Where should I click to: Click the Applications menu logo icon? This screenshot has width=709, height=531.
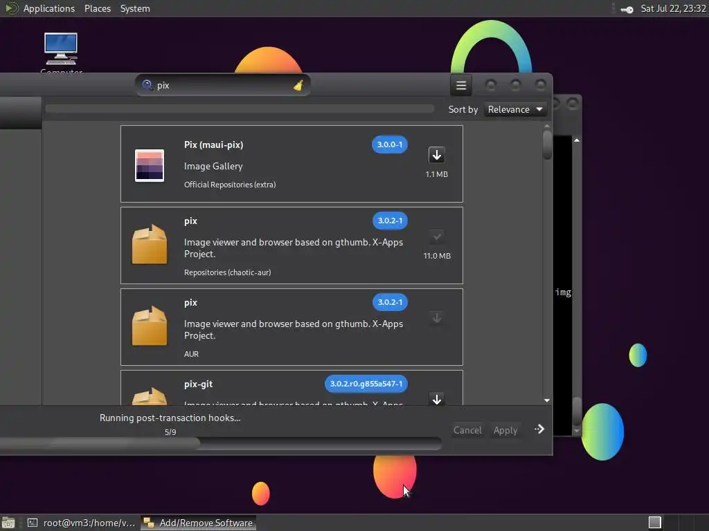[x=11, y=8]
